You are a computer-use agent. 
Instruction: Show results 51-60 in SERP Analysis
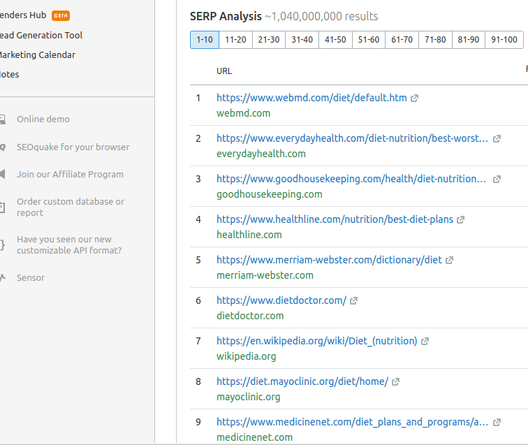point(369,40)
